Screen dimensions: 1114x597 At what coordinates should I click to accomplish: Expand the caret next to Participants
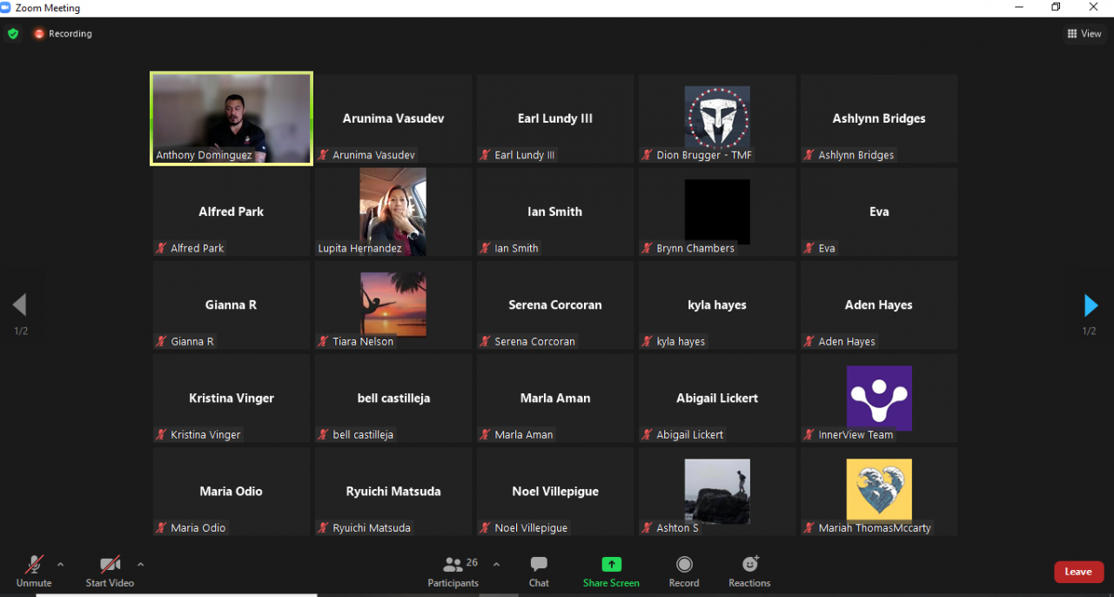(496, 564)
